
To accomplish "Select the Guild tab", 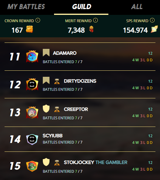I will pyautogui.click(x=82, y=7).
